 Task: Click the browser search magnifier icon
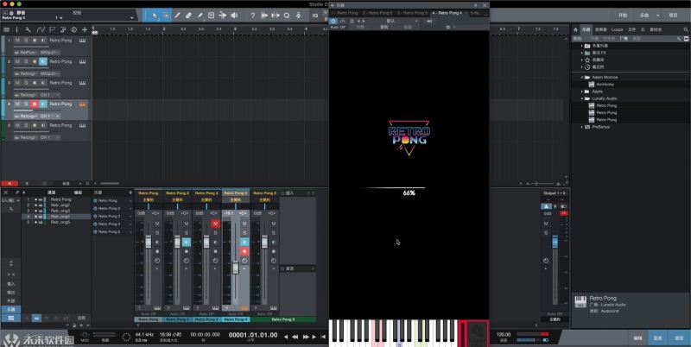[686, 29]
